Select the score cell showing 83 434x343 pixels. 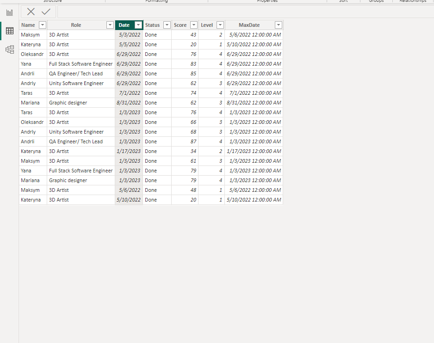pos(185,64)
